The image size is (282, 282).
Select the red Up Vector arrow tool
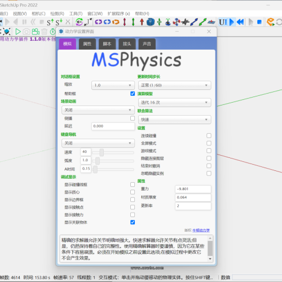coord(142,22)
